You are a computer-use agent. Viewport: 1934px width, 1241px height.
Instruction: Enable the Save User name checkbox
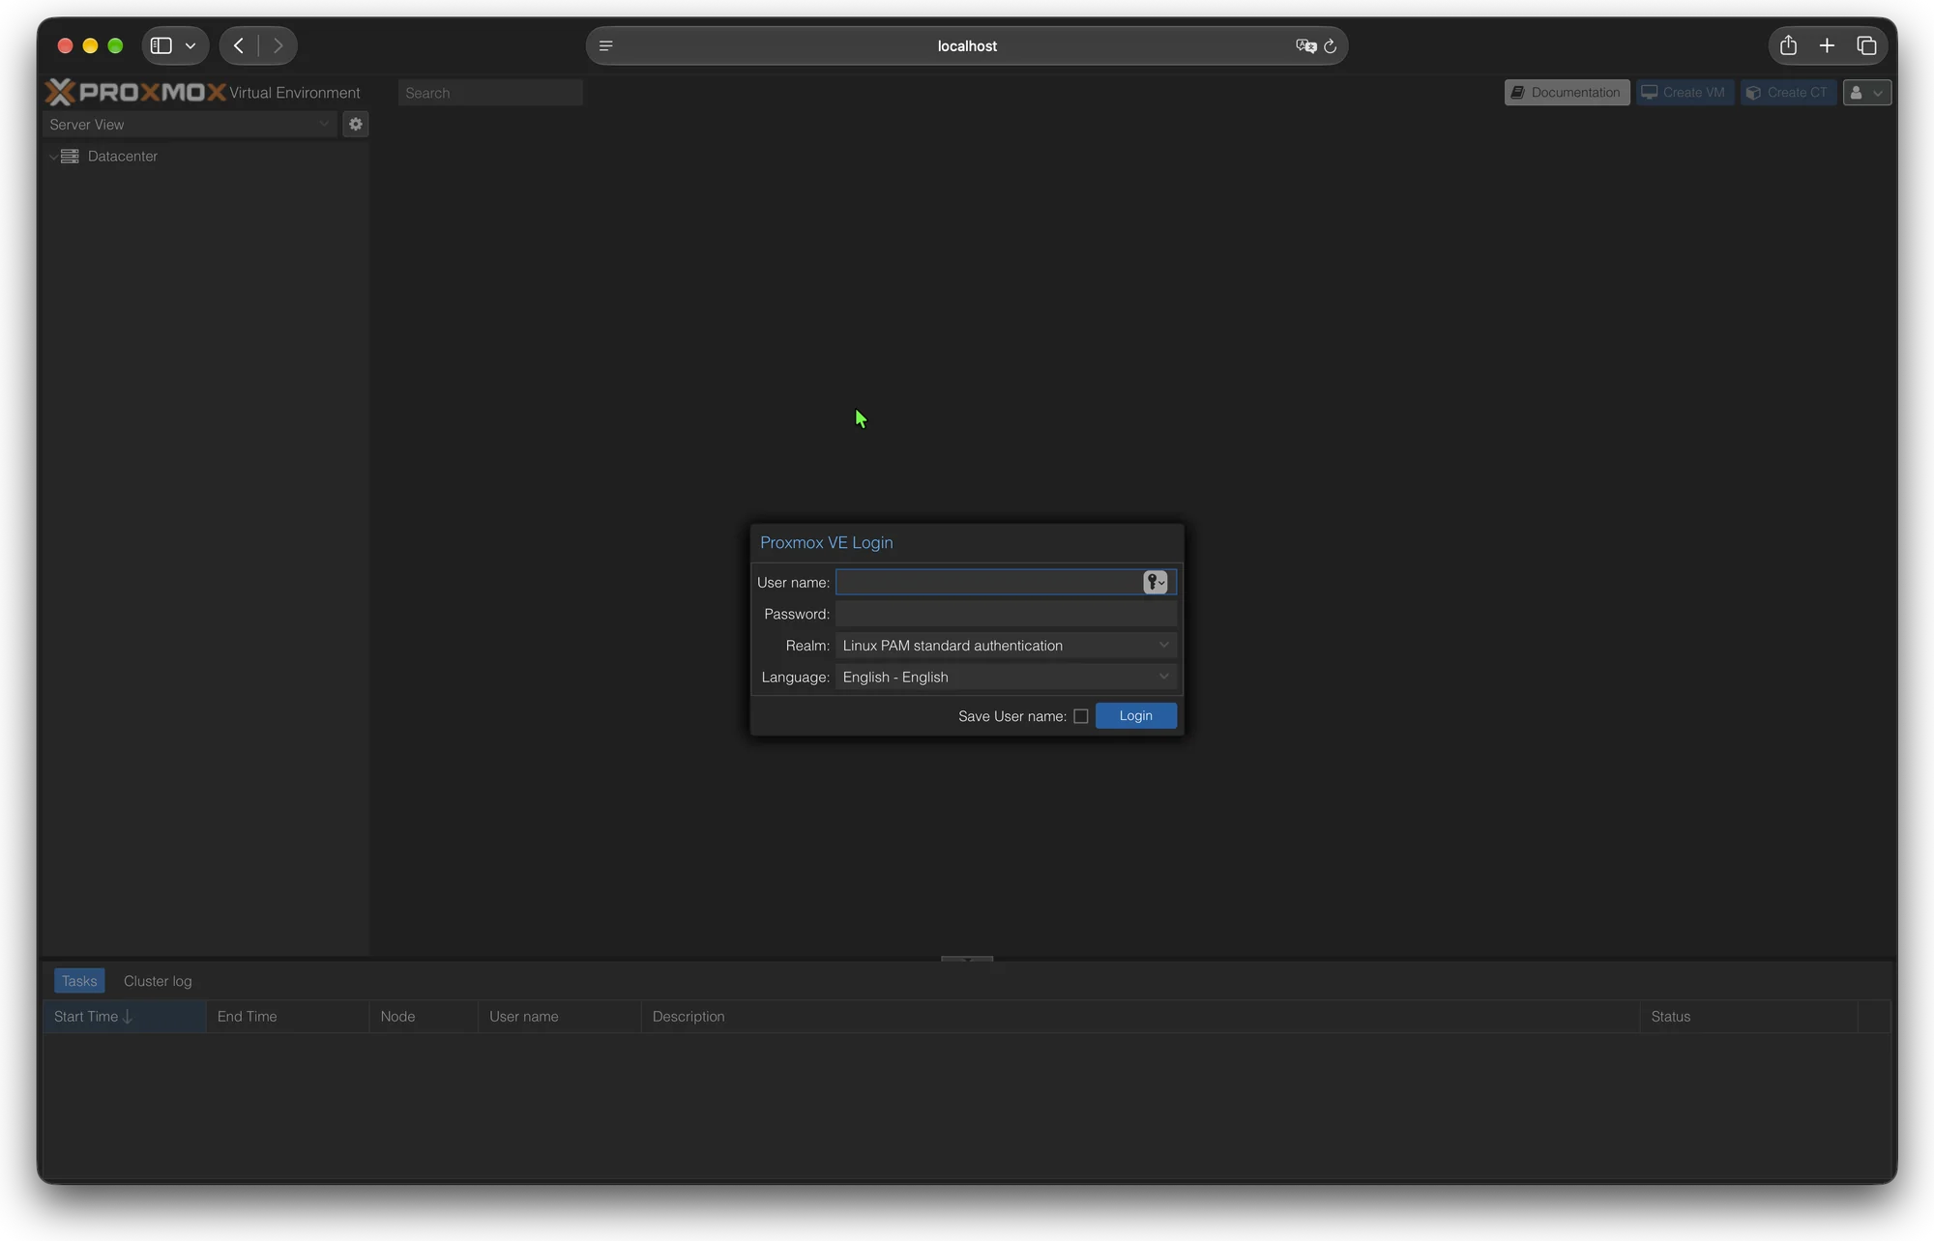pyautogui.click(x=1081, y=716)
